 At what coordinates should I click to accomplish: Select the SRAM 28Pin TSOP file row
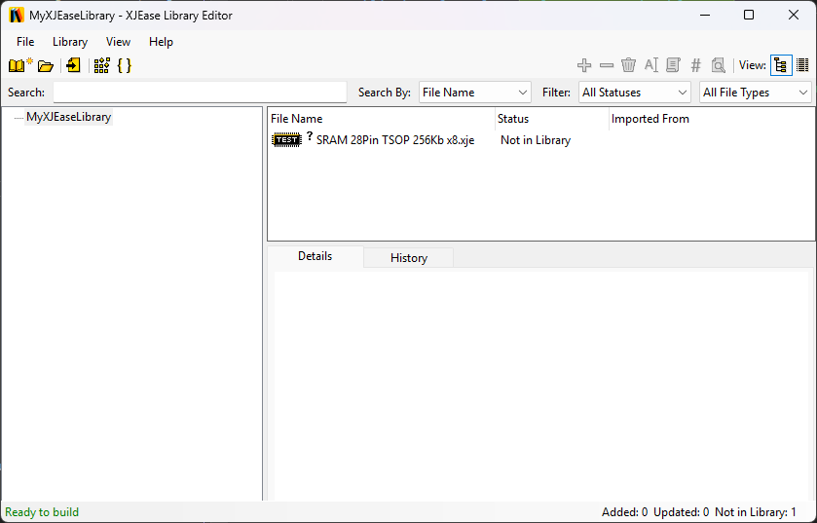click(x=395, y=140)
